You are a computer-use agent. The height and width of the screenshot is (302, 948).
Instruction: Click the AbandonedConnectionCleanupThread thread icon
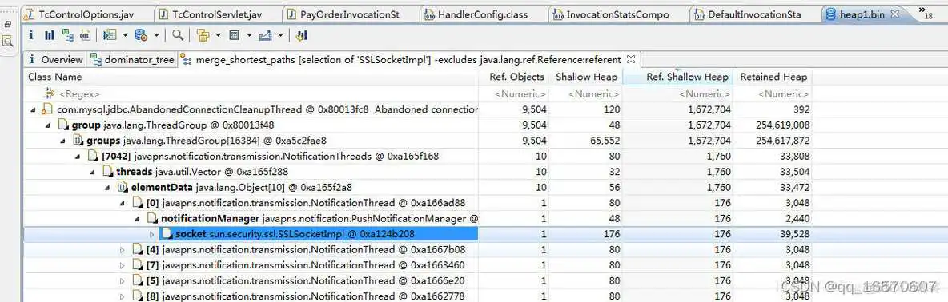pyautogui.click(x=47, y=109)
